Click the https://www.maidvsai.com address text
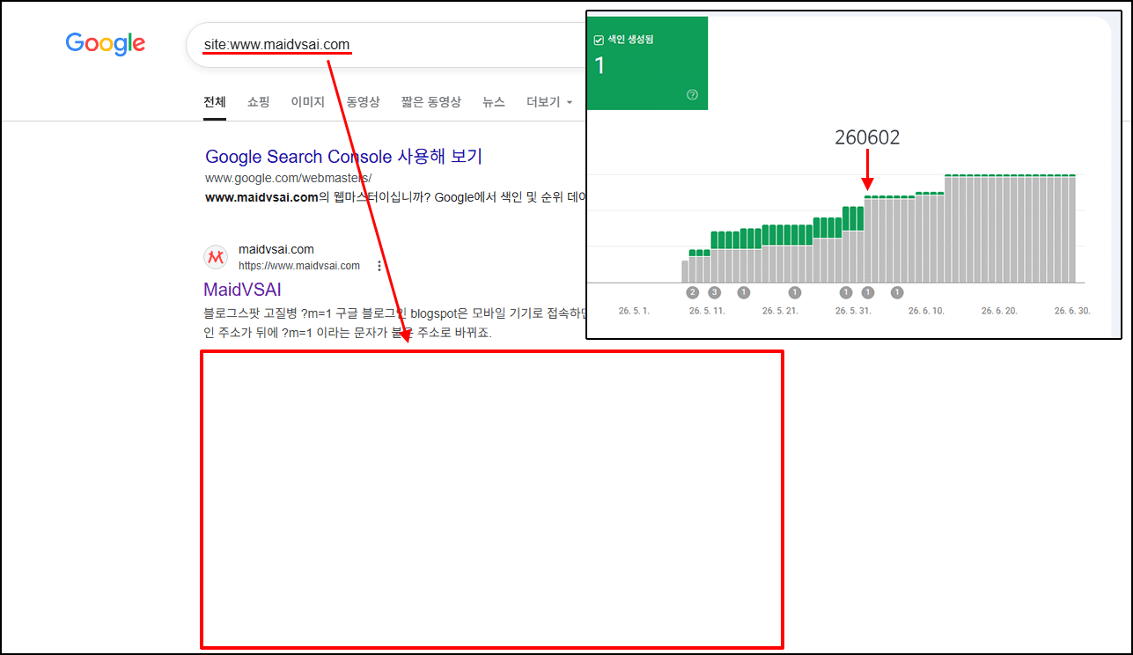1133x655 pixels. coord(299,266)
